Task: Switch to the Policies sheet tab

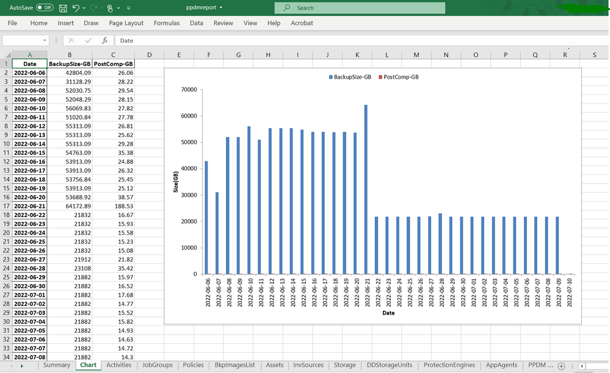Action: click(194, 365)
